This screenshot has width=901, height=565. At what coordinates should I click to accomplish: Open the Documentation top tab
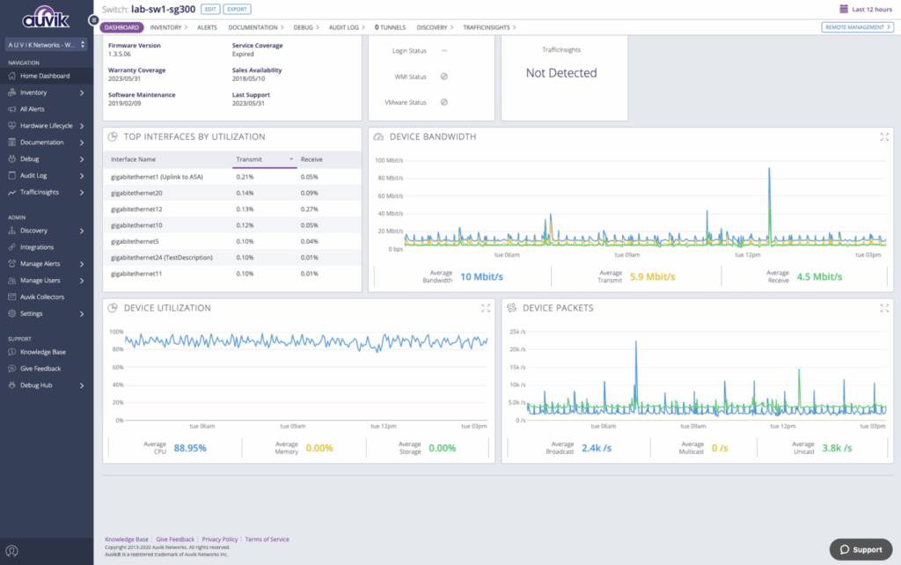(x=256, y=27)
